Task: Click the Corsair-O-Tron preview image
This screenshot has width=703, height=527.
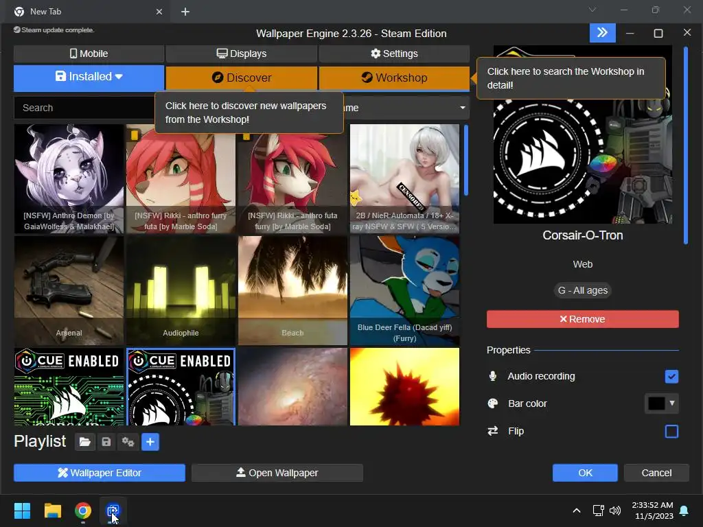Action: tap(582, 134)
